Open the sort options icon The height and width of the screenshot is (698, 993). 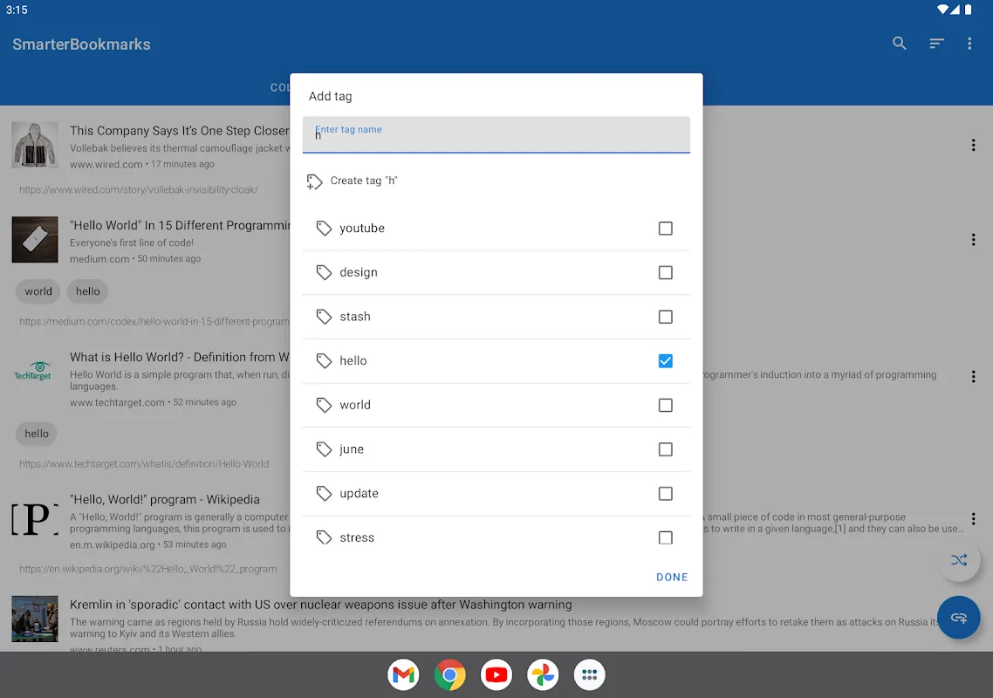(x=936, y=44)
